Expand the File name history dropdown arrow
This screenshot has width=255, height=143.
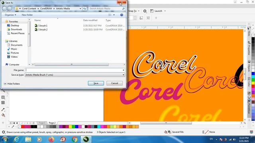coord(124,70)
